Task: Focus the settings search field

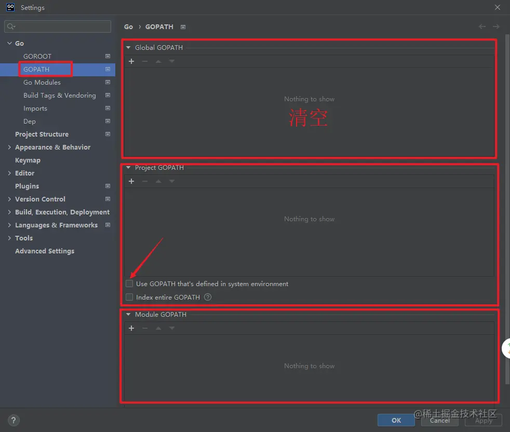Action: (58, 26)
